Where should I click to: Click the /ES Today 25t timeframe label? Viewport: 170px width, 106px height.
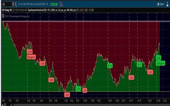tap(7, 10)
